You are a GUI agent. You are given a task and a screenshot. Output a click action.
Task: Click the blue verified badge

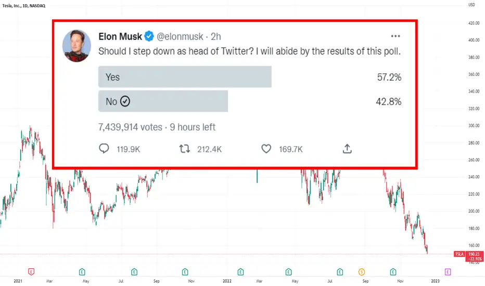(x=149, y=36)
